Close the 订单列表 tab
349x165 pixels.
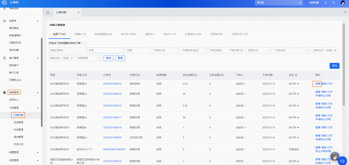click(78, 12)
